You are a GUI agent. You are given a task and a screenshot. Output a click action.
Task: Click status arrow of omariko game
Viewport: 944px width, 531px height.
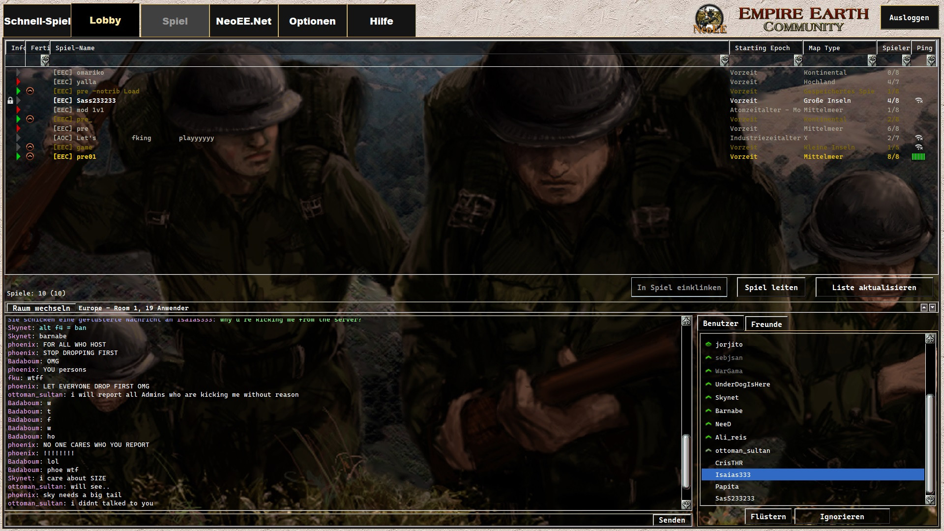(18, 72)
